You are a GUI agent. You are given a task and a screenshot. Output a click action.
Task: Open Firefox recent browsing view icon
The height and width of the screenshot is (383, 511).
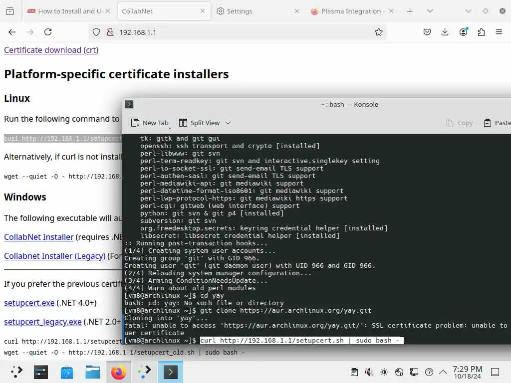point(10,11)
